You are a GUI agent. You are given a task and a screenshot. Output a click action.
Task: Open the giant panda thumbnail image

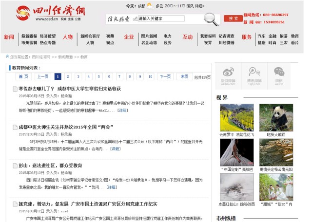[276, 118]
